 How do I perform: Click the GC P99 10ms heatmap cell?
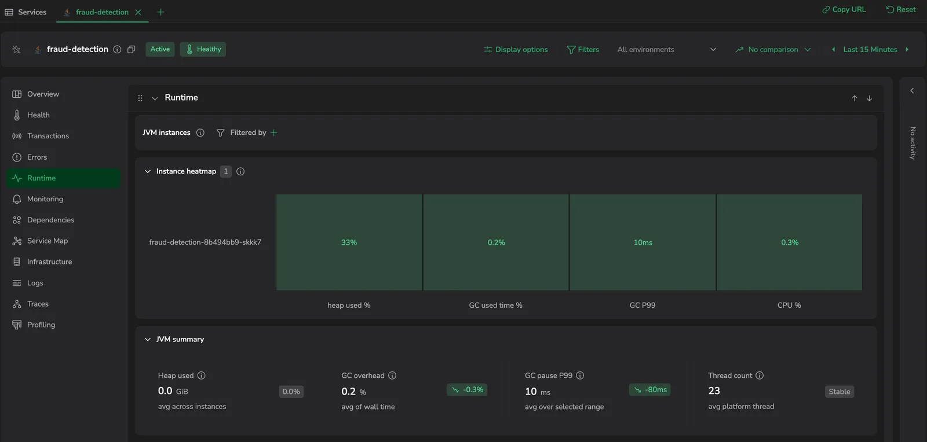pyautogui.click(x=643, y=242)
